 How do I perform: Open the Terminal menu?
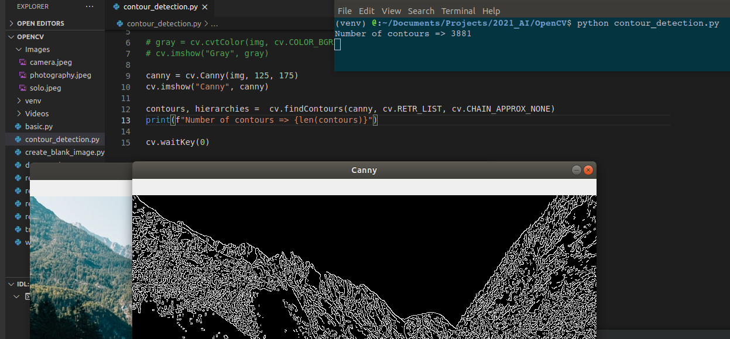click(458, 11)
